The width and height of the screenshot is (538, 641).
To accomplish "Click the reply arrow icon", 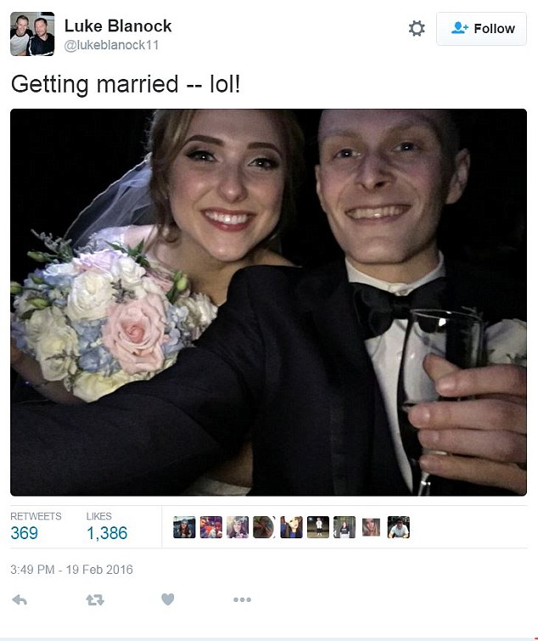I will point(20,599).
